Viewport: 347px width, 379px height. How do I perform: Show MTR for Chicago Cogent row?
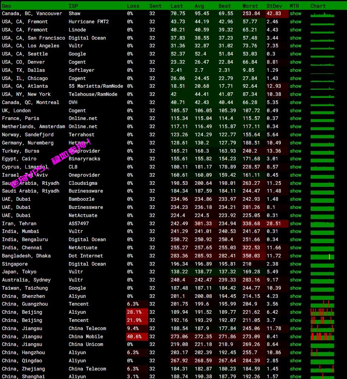pos(296,78)
